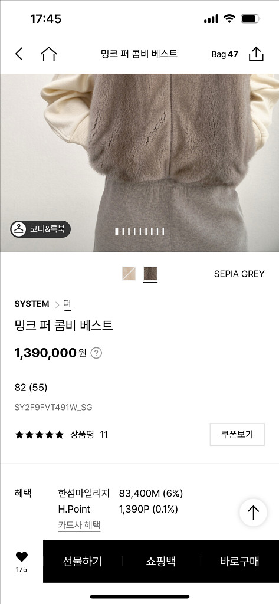Tap the vest product photo
The height and width of the screenshot is (604, 279).
coord(139,163)
